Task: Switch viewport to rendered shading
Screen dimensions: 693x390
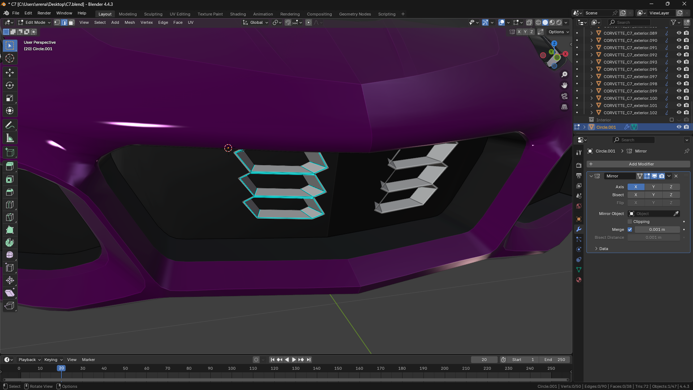Action: click(x=559, y=22)
